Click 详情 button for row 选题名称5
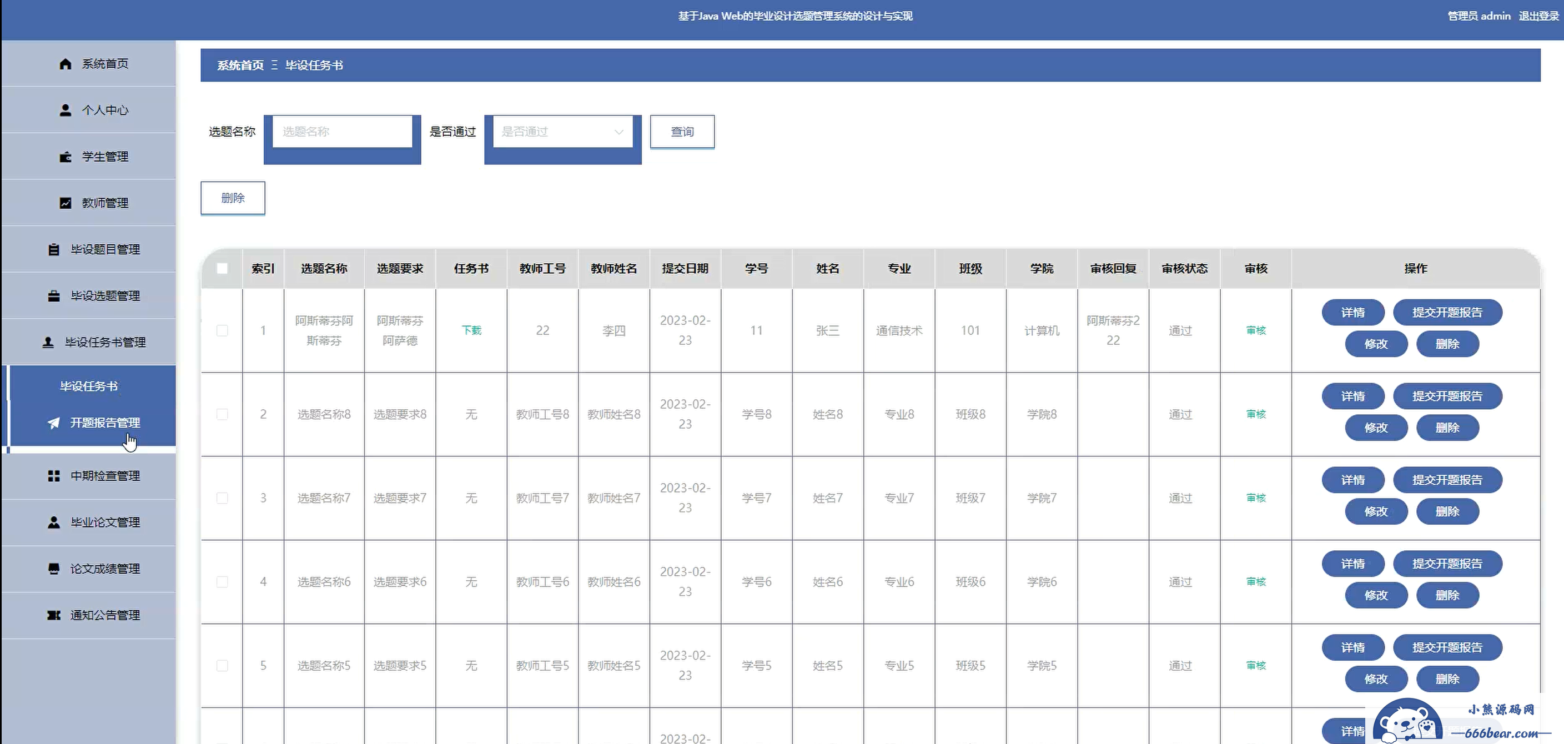Viewport: 1564px width, 744px height. click(x=1354, y=648)
